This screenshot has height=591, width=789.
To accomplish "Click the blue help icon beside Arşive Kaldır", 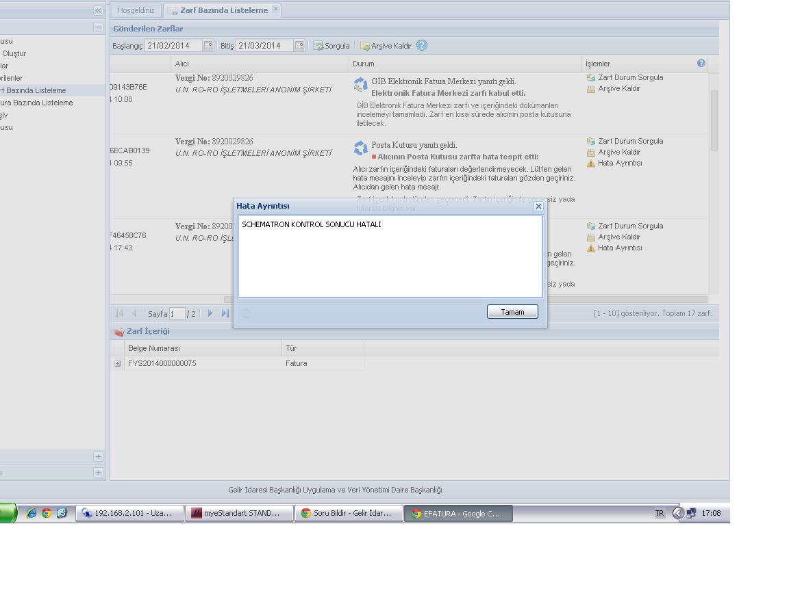I will 422,45.
